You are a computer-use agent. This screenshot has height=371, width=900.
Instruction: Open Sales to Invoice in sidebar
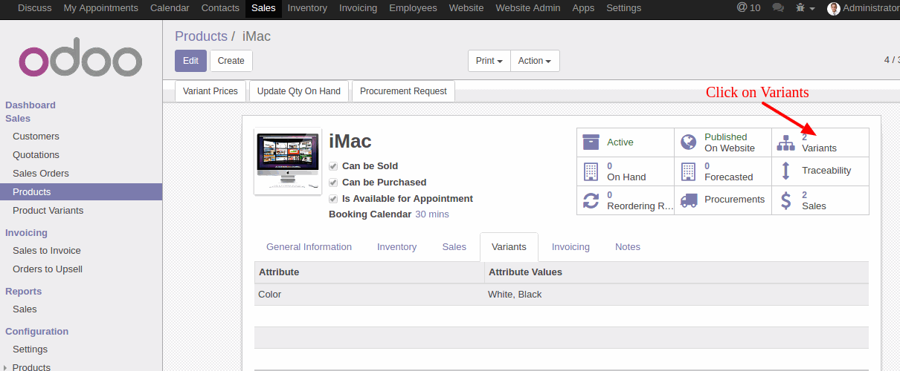pyautogui.click(x=47, y=251)
